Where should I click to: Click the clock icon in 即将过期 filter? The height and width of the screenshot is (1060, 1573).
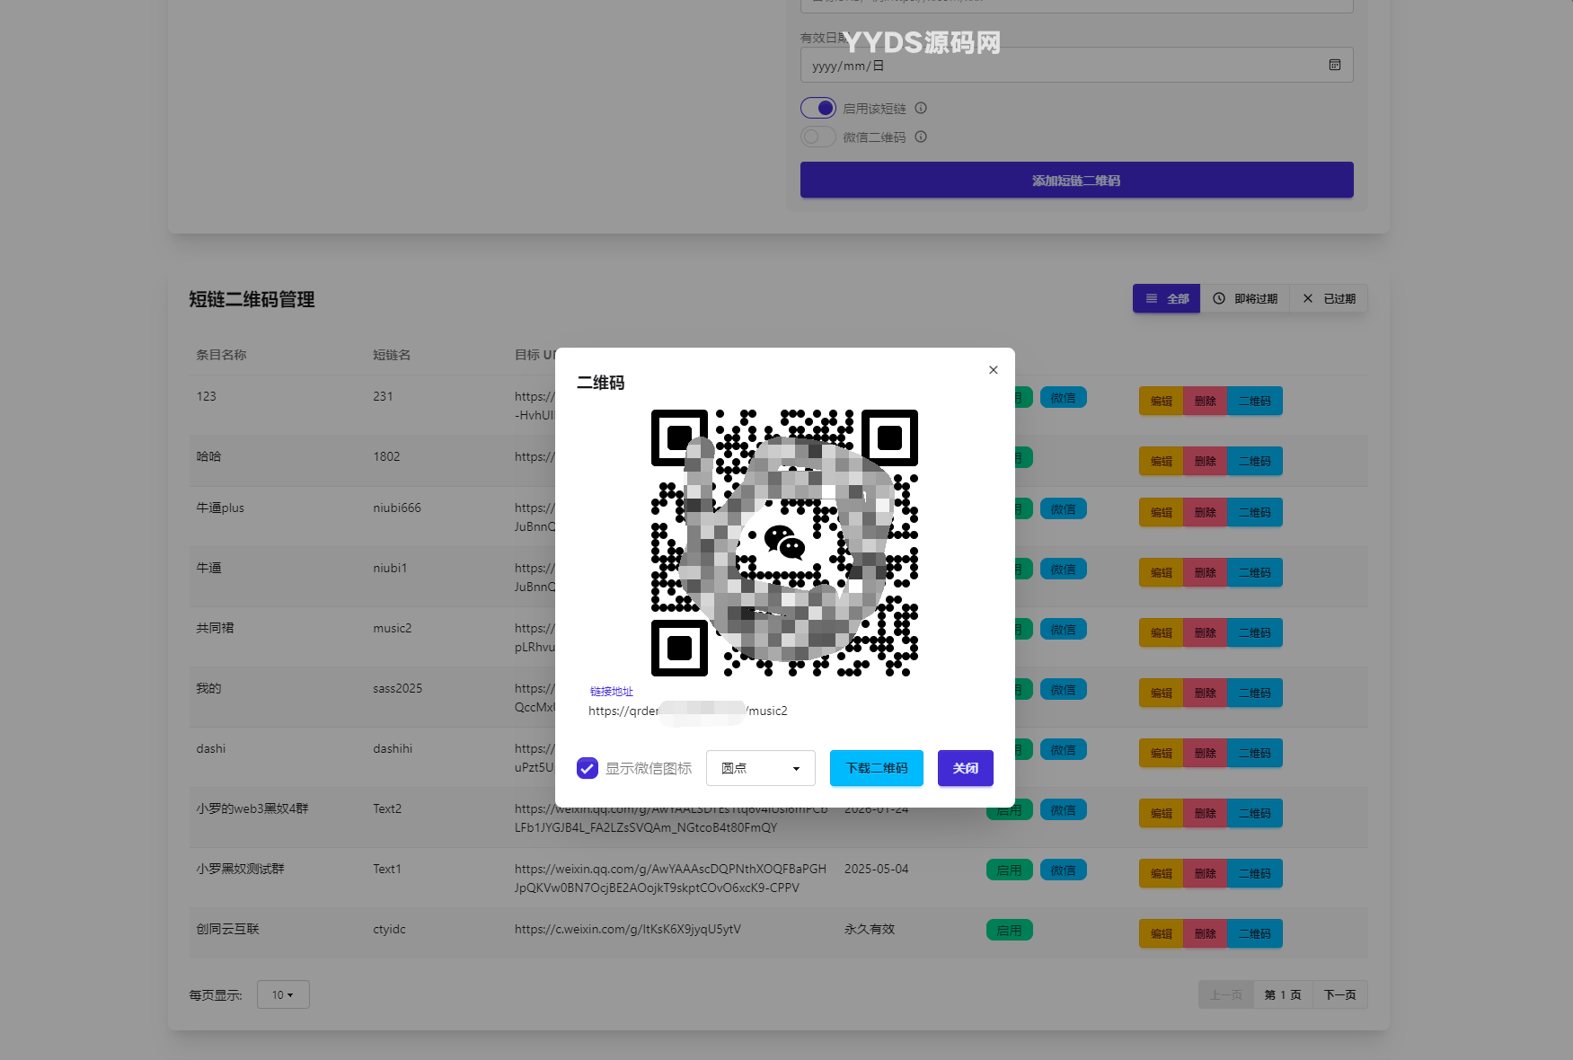coord(1219,298)
